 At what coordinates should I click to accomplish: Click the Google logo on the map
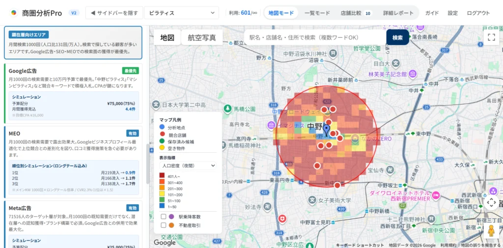pos(165,243)
